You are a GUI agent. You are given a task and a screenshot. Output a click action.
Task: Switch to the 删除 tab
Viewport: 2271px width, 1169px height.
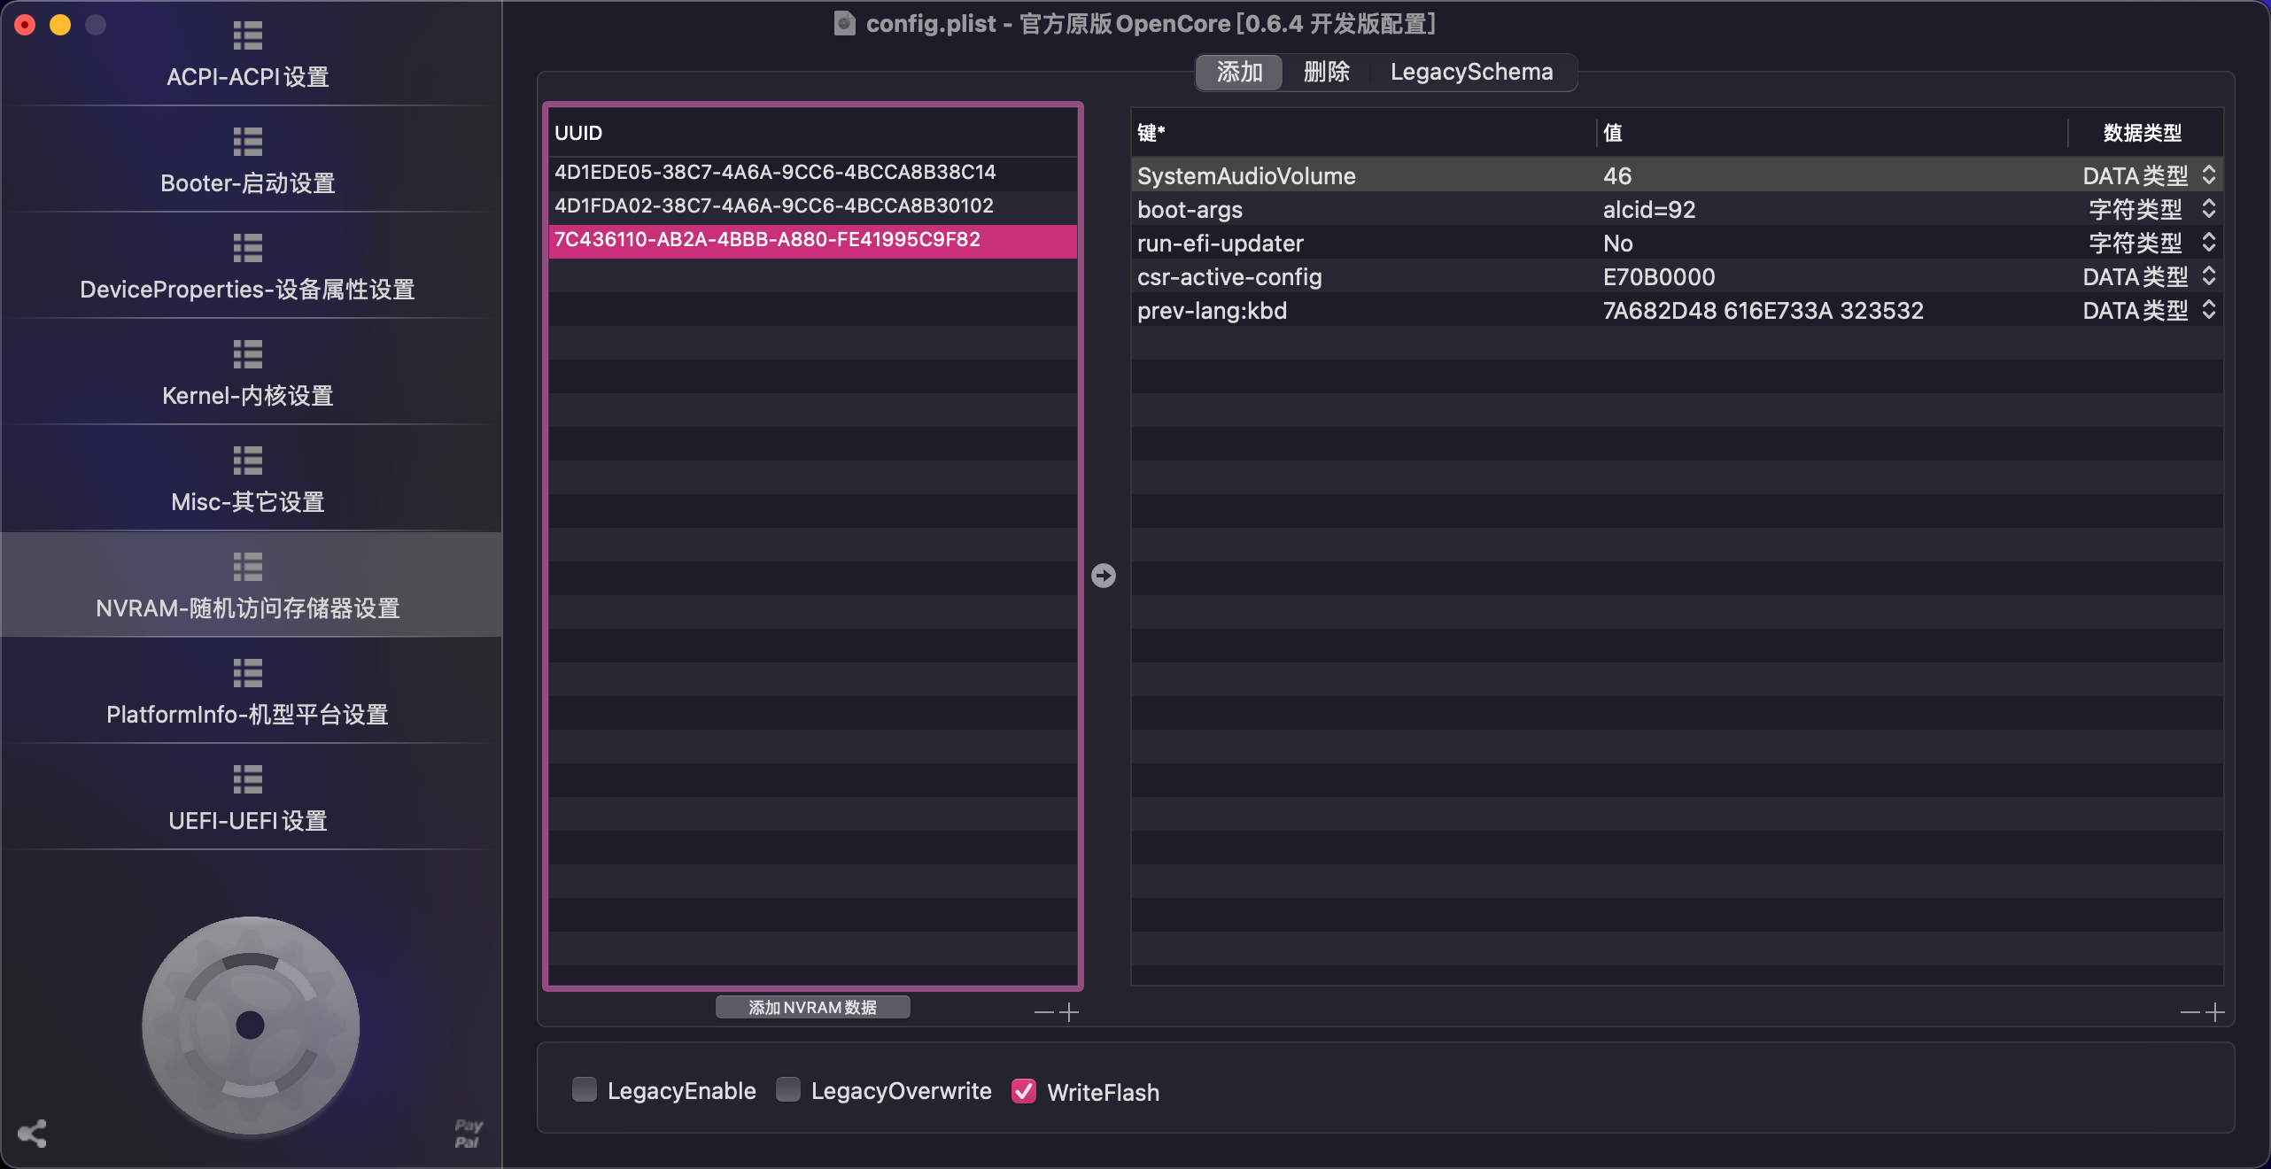(x=1326, y=73)
